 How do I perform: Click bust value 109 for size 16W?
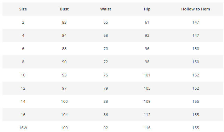click(x=64, y=128)
